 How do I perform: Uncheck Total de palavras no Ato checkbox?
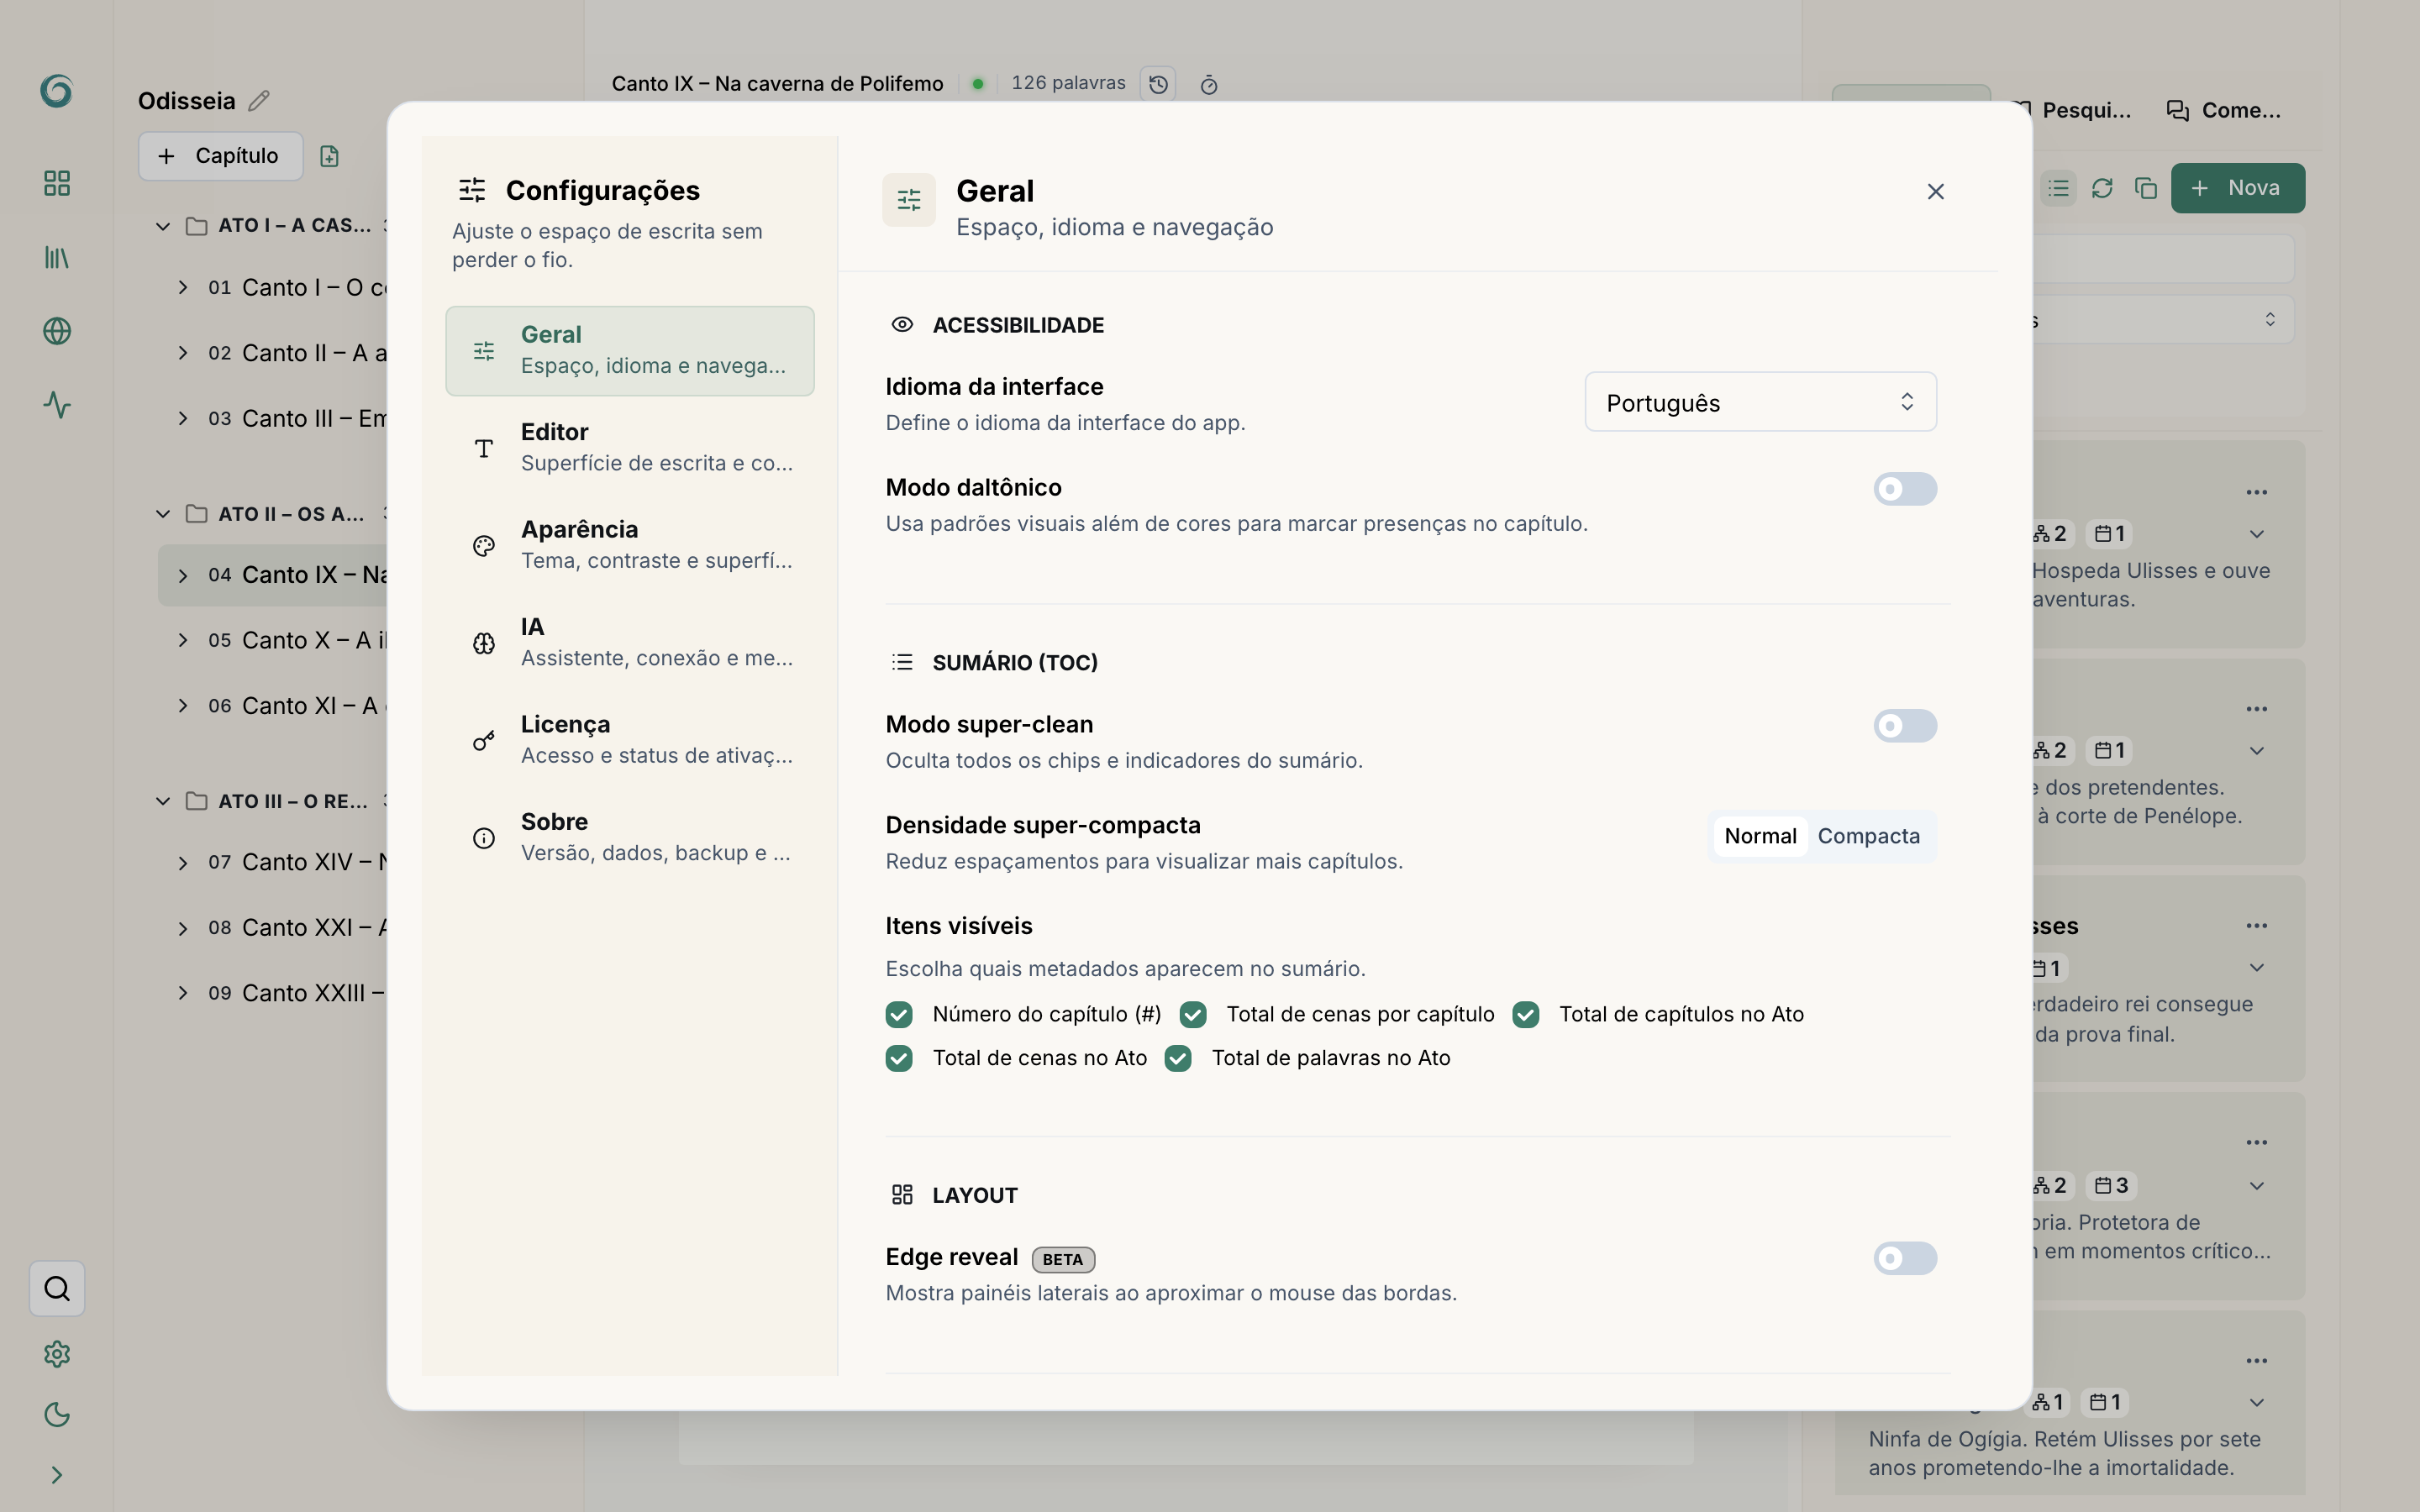point(1178,1058)
